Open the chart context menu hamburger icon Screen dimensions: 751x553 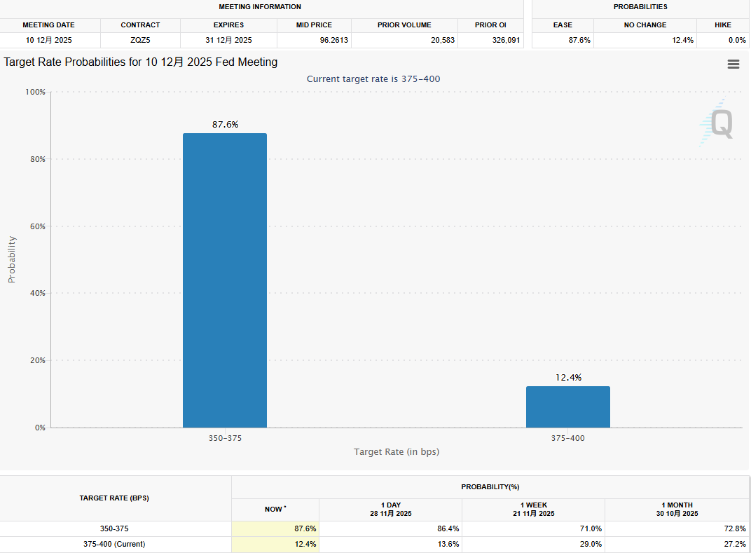coord(733,64)
